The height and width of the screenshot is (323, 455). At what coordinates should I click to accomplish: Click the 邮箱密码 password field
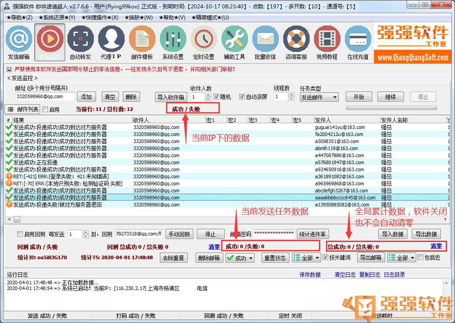pyautogui.click(x=274, y=234)
